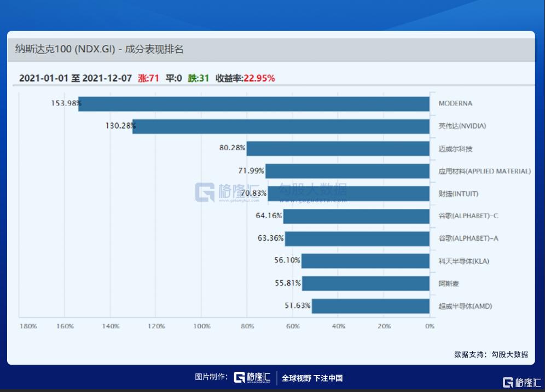
Task: Click the 谷歌(ALPHABET)-C label
Action: tap(468, 216)
